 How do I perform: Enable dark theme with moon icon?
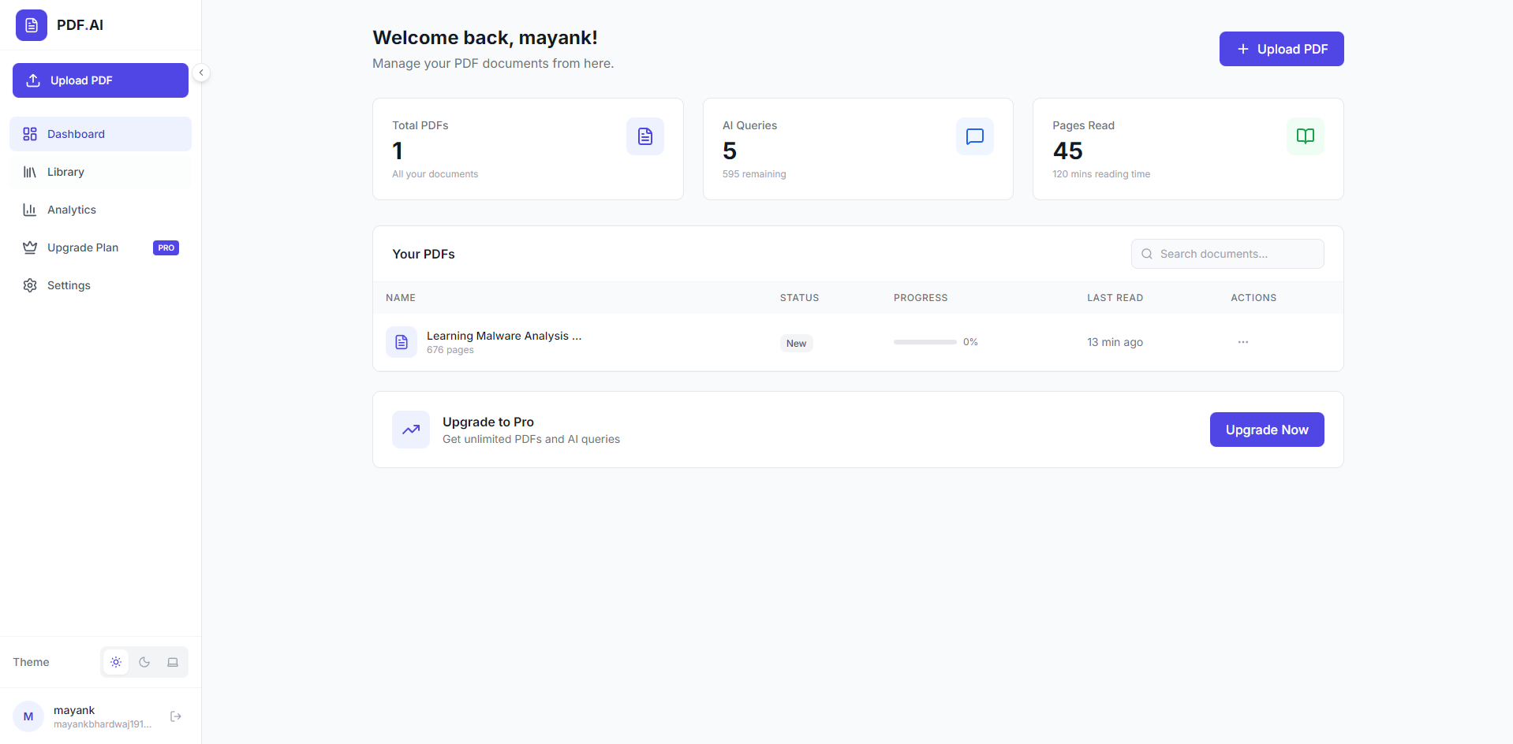pyautogui.click(x=144, y=662)
